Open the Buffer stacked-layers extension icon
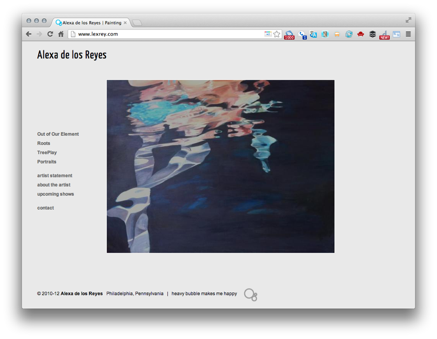Screen dimensions: 437x339 372,34
